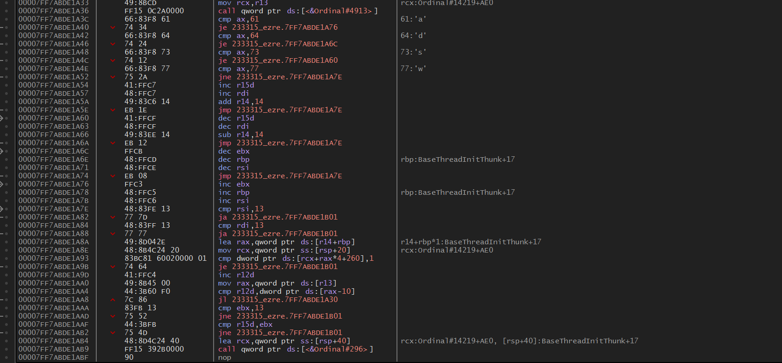The image size is (782, 363).
Task: Select the call Ordinal#296 instruction line
Action: pos(295,349)
